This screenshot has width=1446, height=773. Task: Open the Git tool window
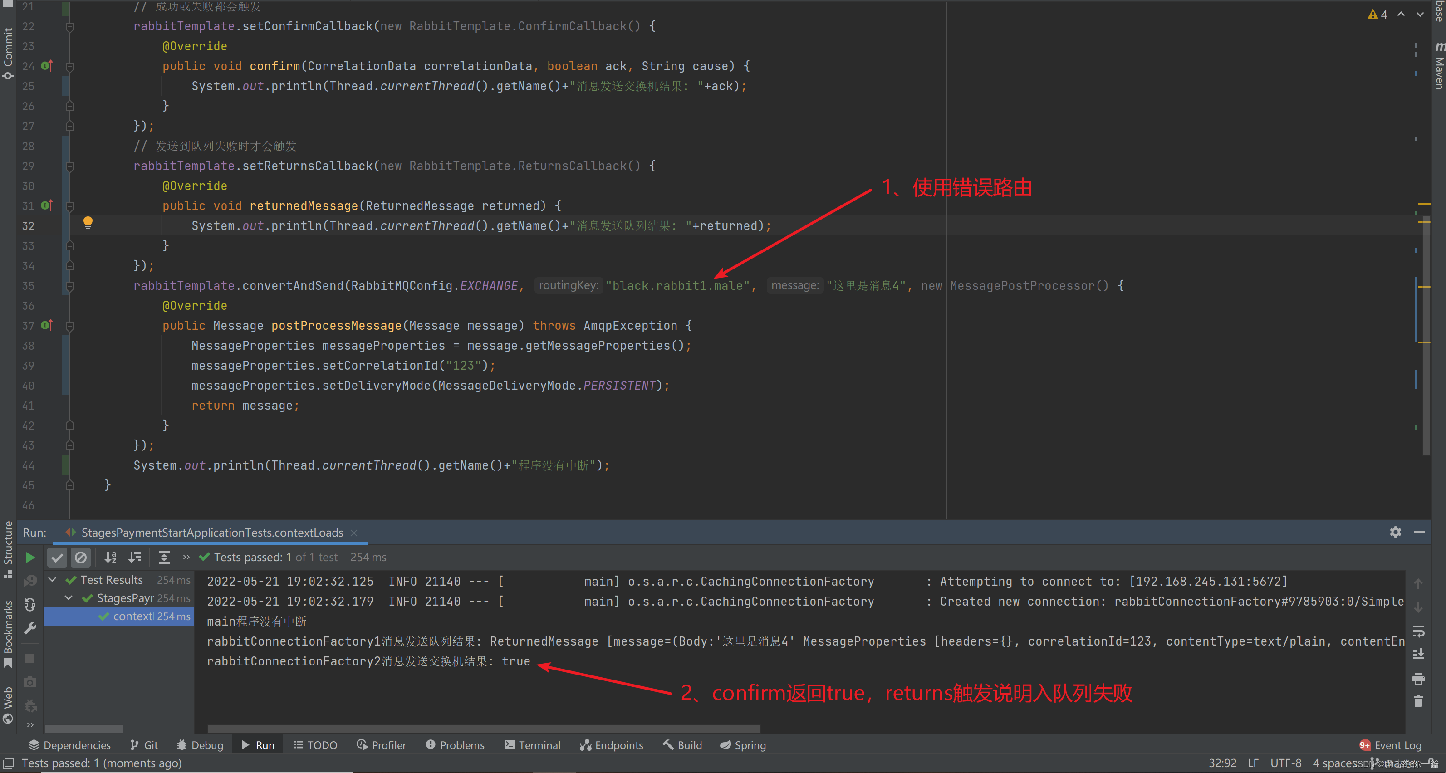[144, 745]
